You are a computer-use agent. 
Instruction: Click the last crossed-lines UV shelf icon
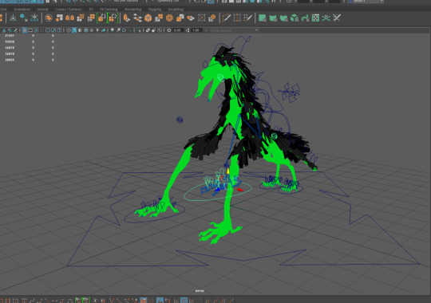(337, 18)
